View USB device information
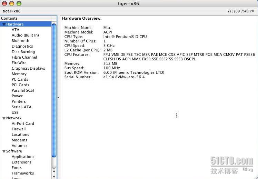Viewport: 258px width, 179px height. point(15,112)
